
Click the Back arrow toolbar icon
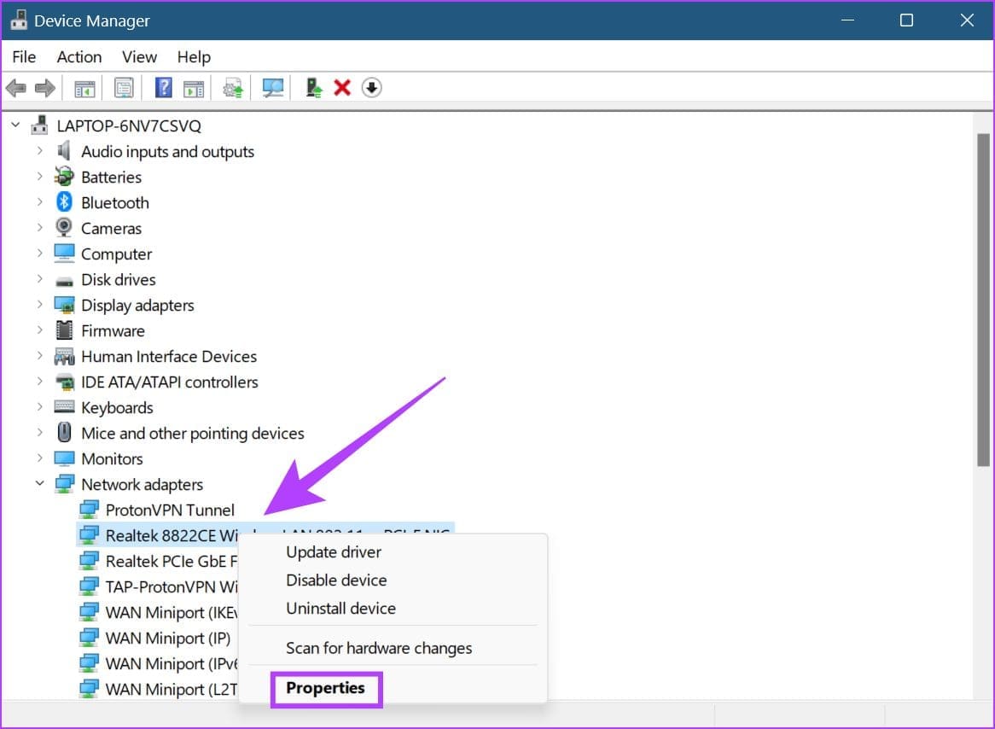click(15, 88)
